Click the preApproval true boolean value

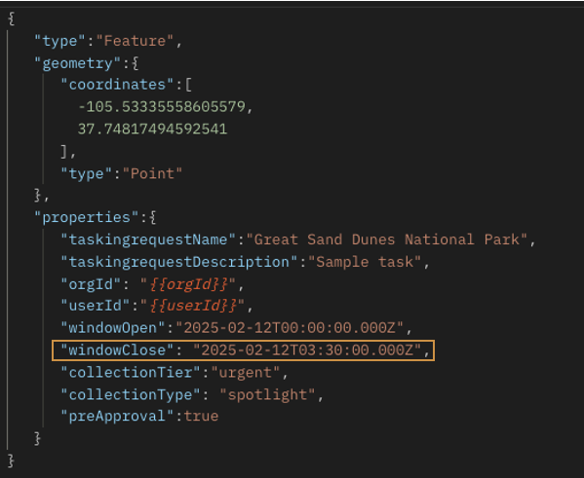tap(201, 417)
